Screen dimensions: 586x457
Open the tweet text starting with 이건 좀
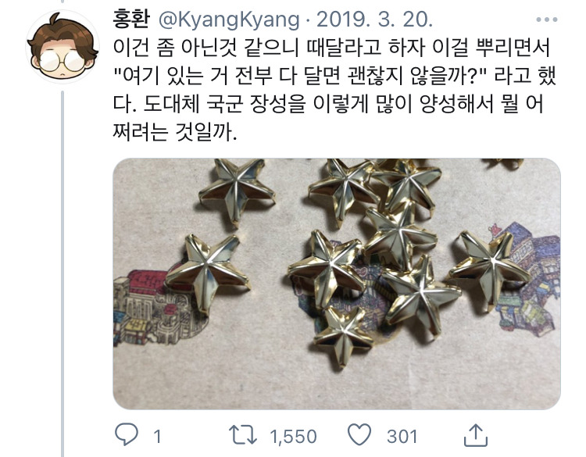(x=334, y=90)
